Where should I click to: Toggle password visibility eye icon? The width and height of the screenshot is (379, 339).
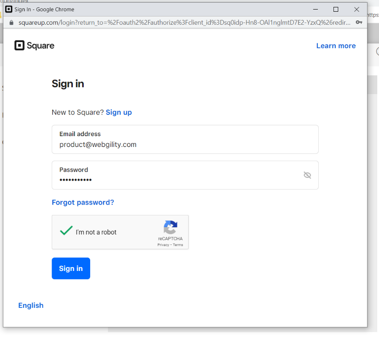pos(307,175)
